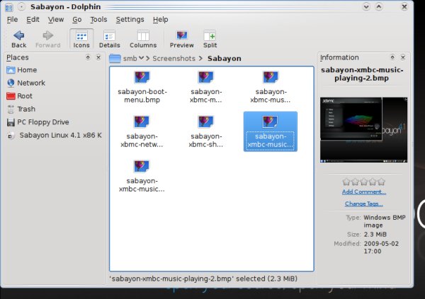The height and width of the screenshot is (299, 425).
Task: Click the preview thumbnail image
Action: [363, 130]
